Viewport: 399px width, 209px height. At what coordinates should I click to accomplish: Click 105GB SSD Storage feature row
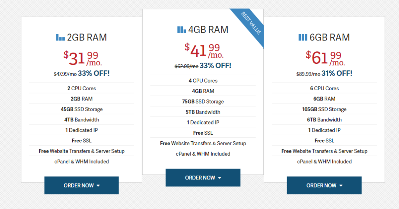324,109
